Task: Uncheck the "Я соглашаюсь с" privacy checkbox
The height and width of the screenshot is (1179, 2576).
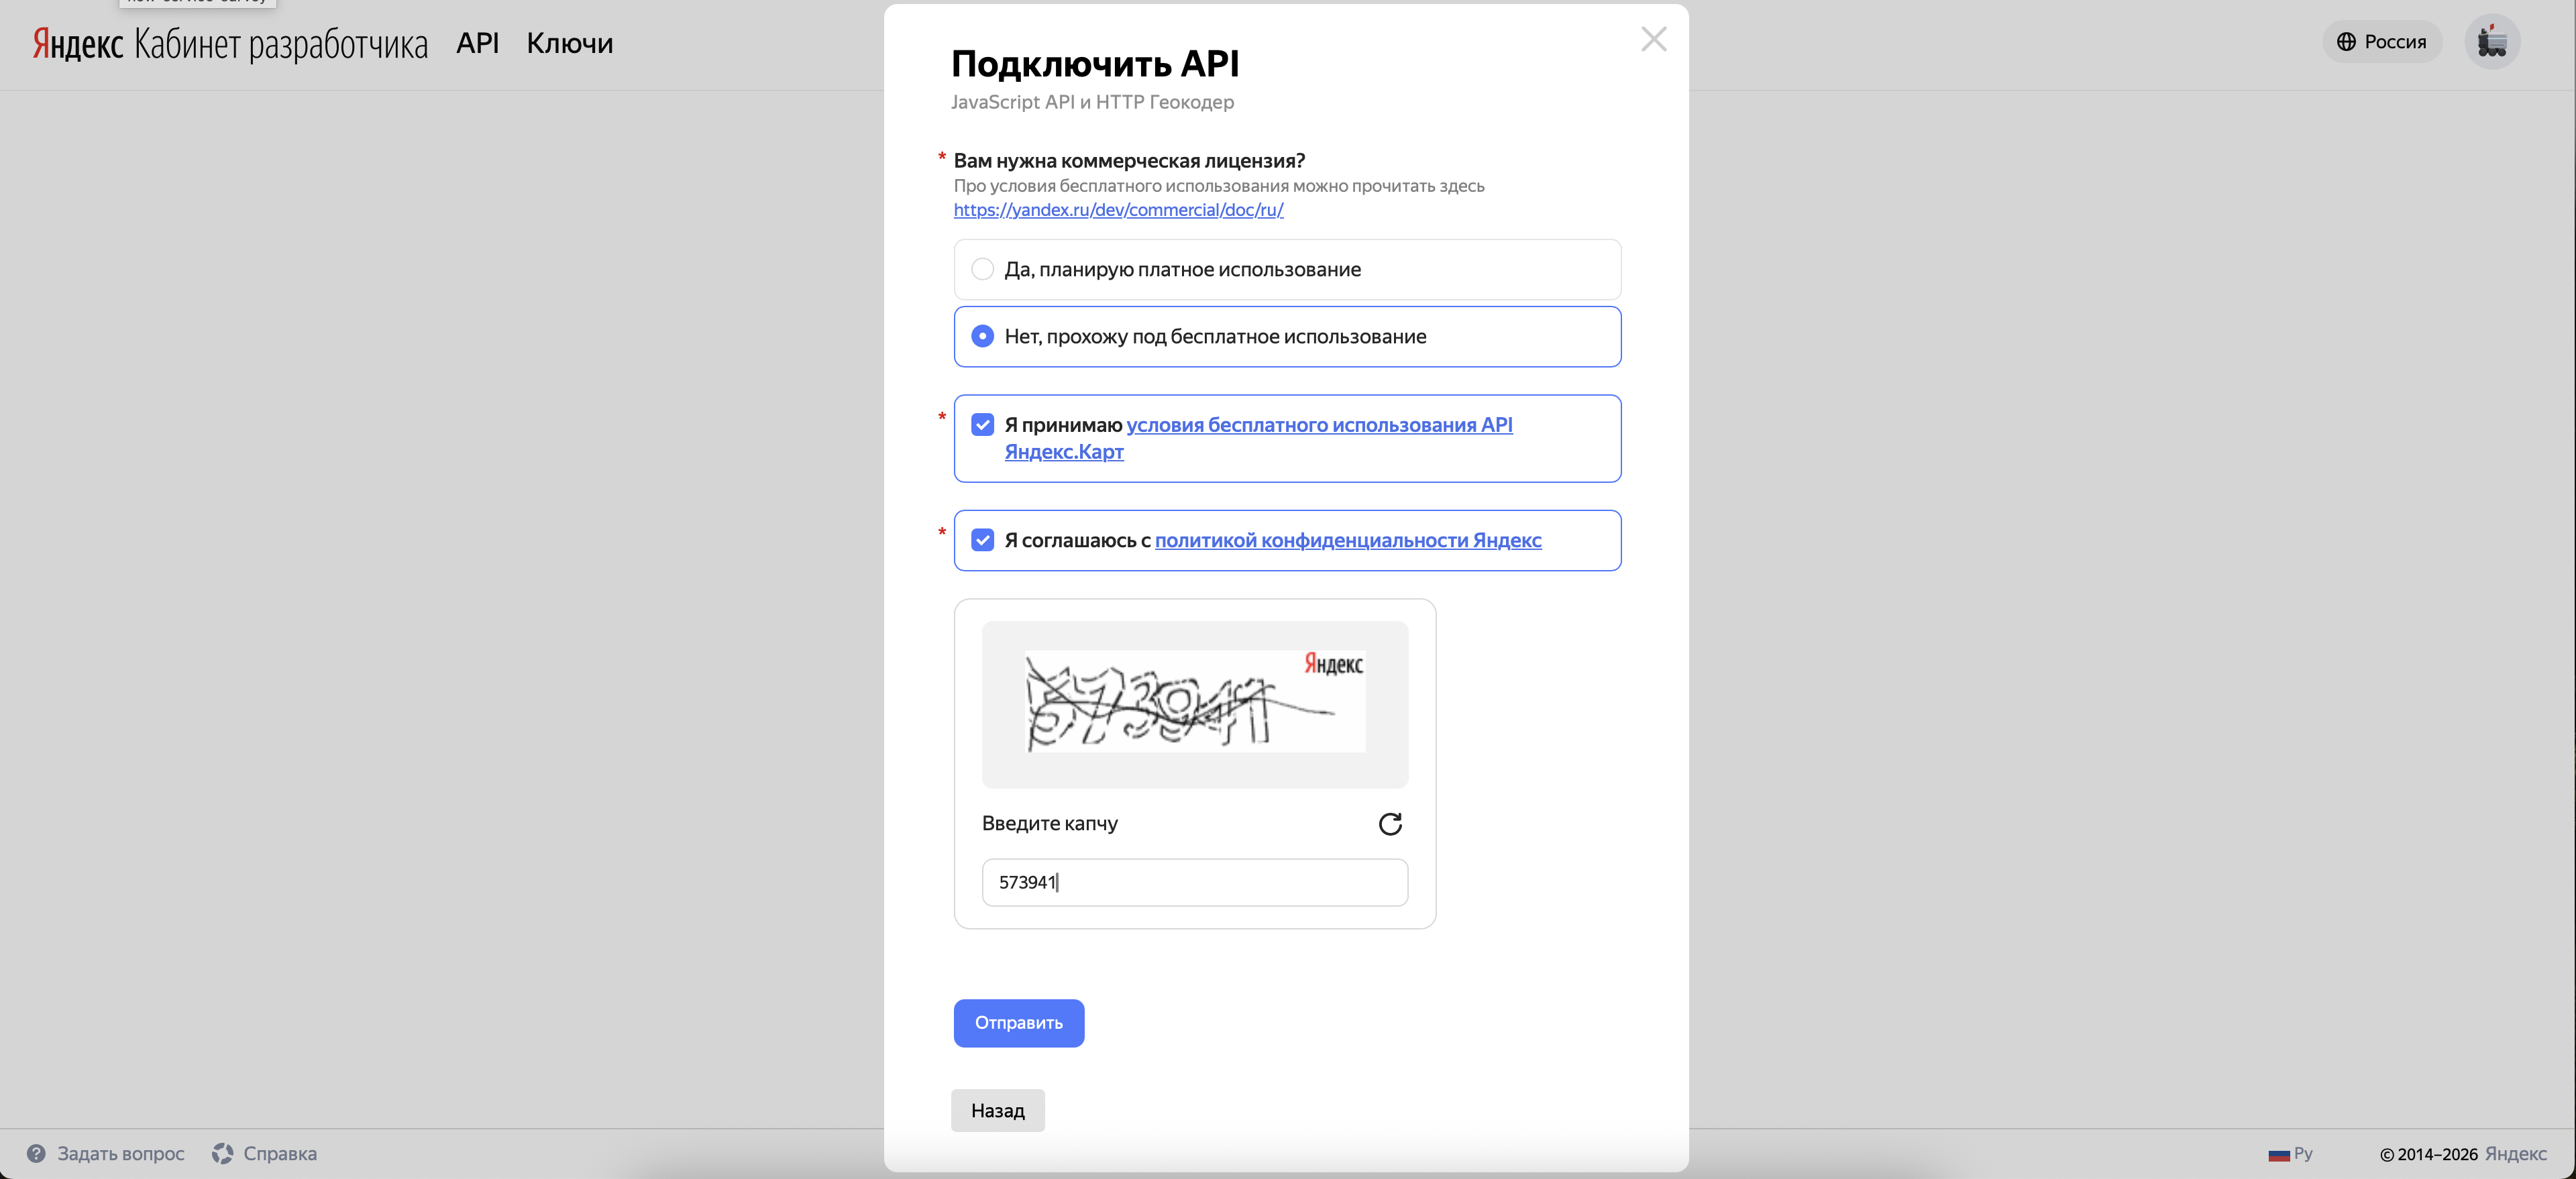Action: coord(983,540)
